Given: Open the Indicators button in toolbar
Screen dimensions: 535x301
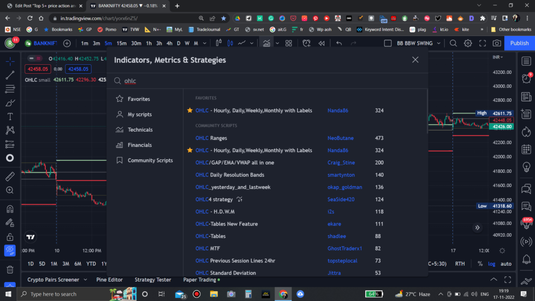Looking at the screenshot, I should pos(266,43).
